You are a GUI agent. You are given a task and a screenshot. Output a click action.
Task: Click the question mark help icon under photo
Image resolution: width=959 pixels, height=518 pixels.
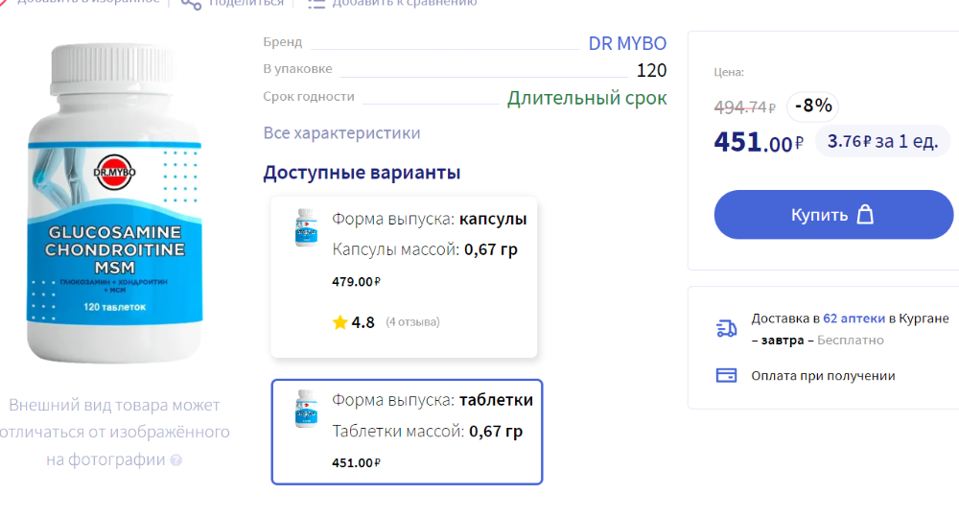[176, 459]
